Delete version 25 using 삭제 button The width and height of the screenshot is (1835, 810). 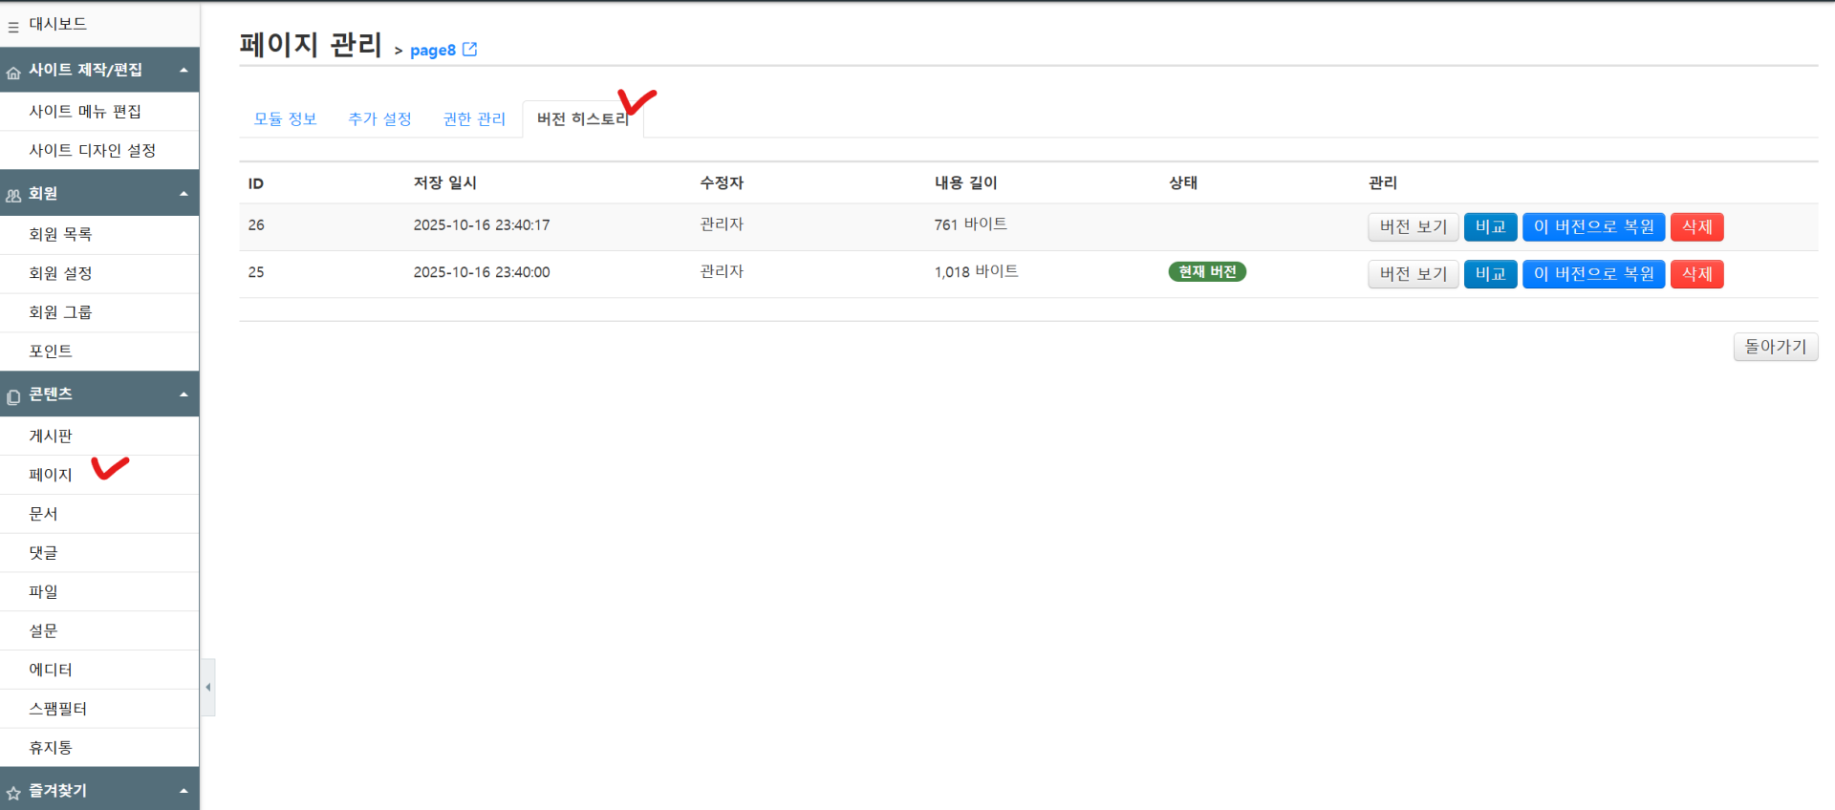tap(1696, 274)
